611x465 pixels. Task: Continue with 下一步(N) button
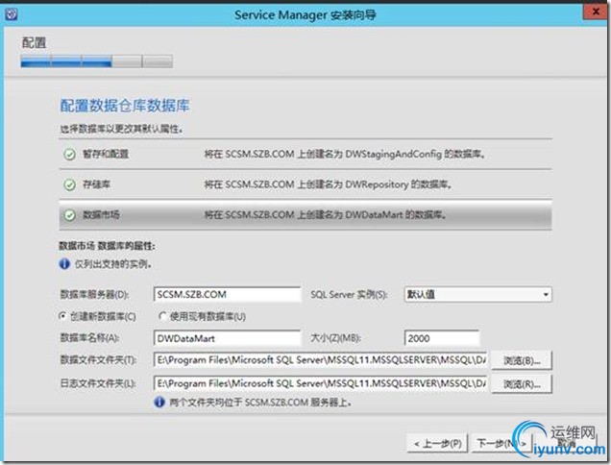tap(501, 444)
